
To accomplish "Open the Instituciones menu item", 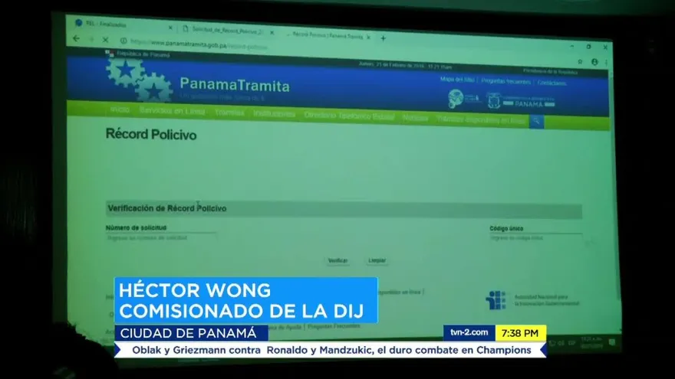I will 275,114.
